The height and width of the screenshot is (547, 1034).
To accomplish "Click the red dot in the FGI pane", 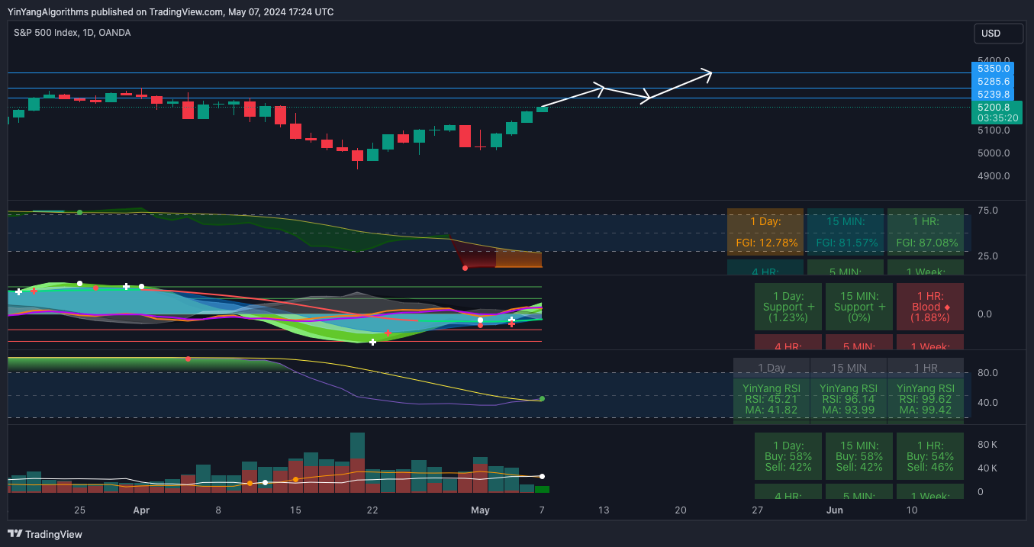I will click(465, 268).
